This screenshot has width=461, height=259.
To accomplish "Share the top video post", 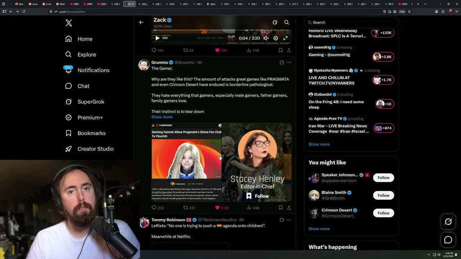I will (x=289, y=50).
